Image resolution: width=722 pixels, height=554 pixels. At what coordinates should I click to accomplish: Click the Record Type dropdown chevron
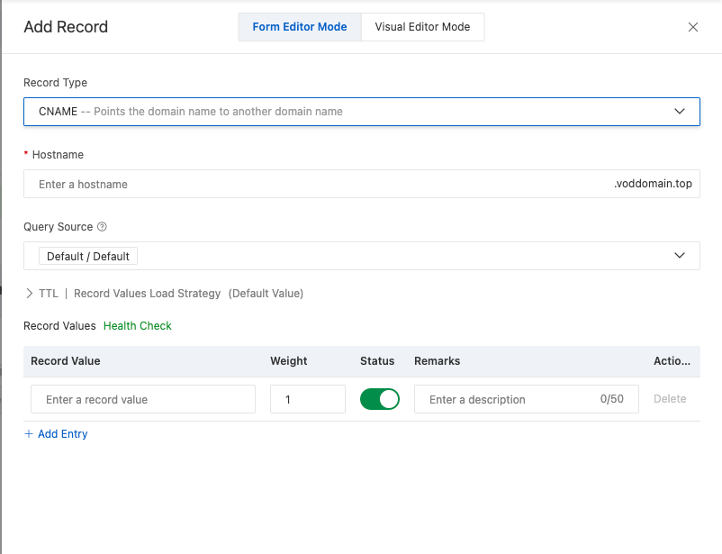point(680,112)
